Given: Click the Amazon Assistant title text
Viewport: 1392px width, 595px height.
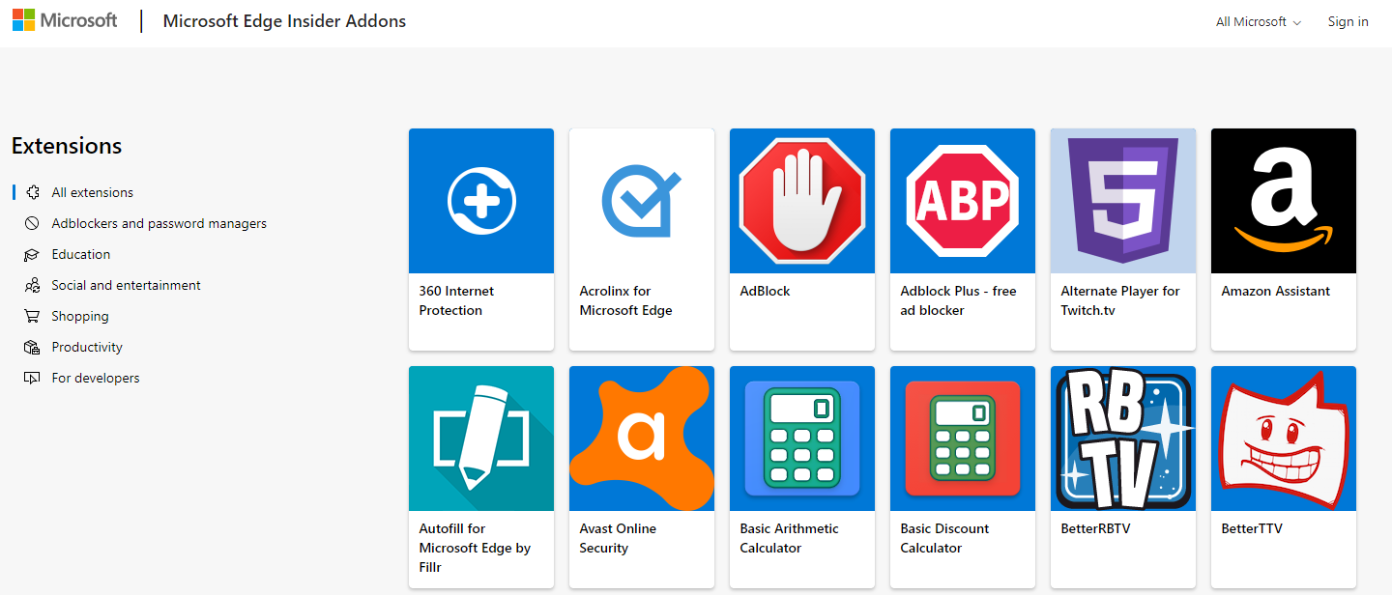Looking at the screenshot, I should point(1276,291).
